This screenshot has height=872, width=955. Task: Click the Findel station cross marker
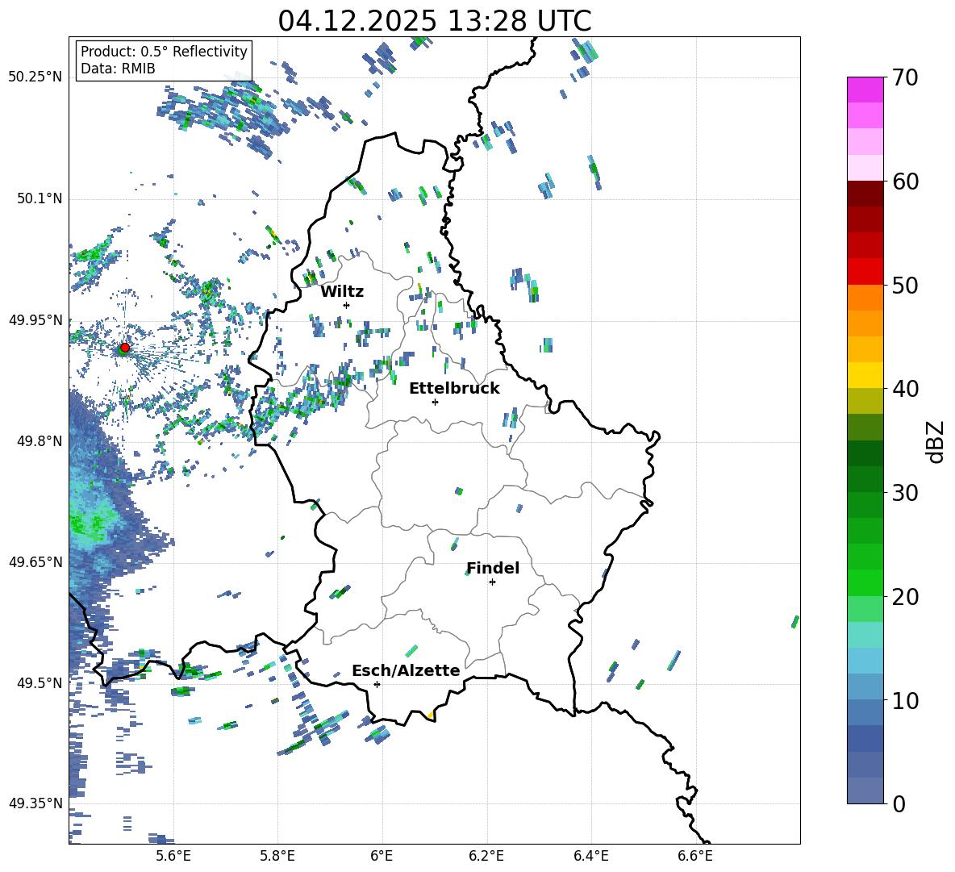pos(492,582)
